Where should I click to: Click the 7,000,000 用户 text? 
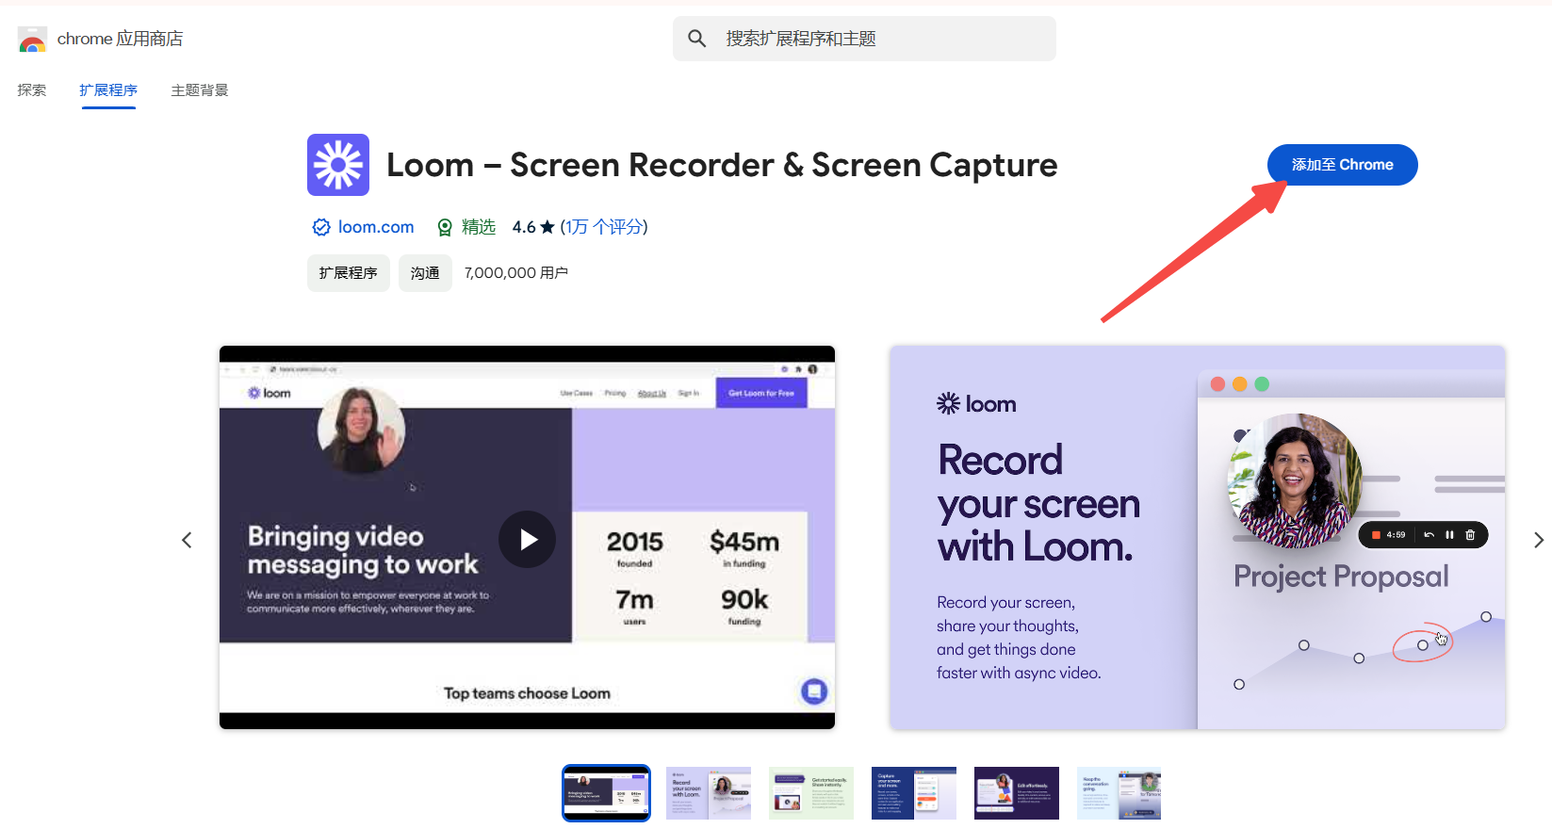(x=516, y=273)
